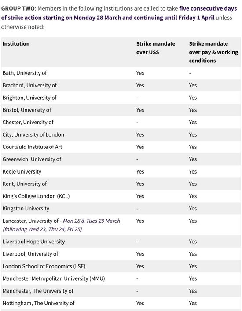242x311 pixels.
Task: Click London School of Economics (LSE) entry
Action: click(44, 266)
